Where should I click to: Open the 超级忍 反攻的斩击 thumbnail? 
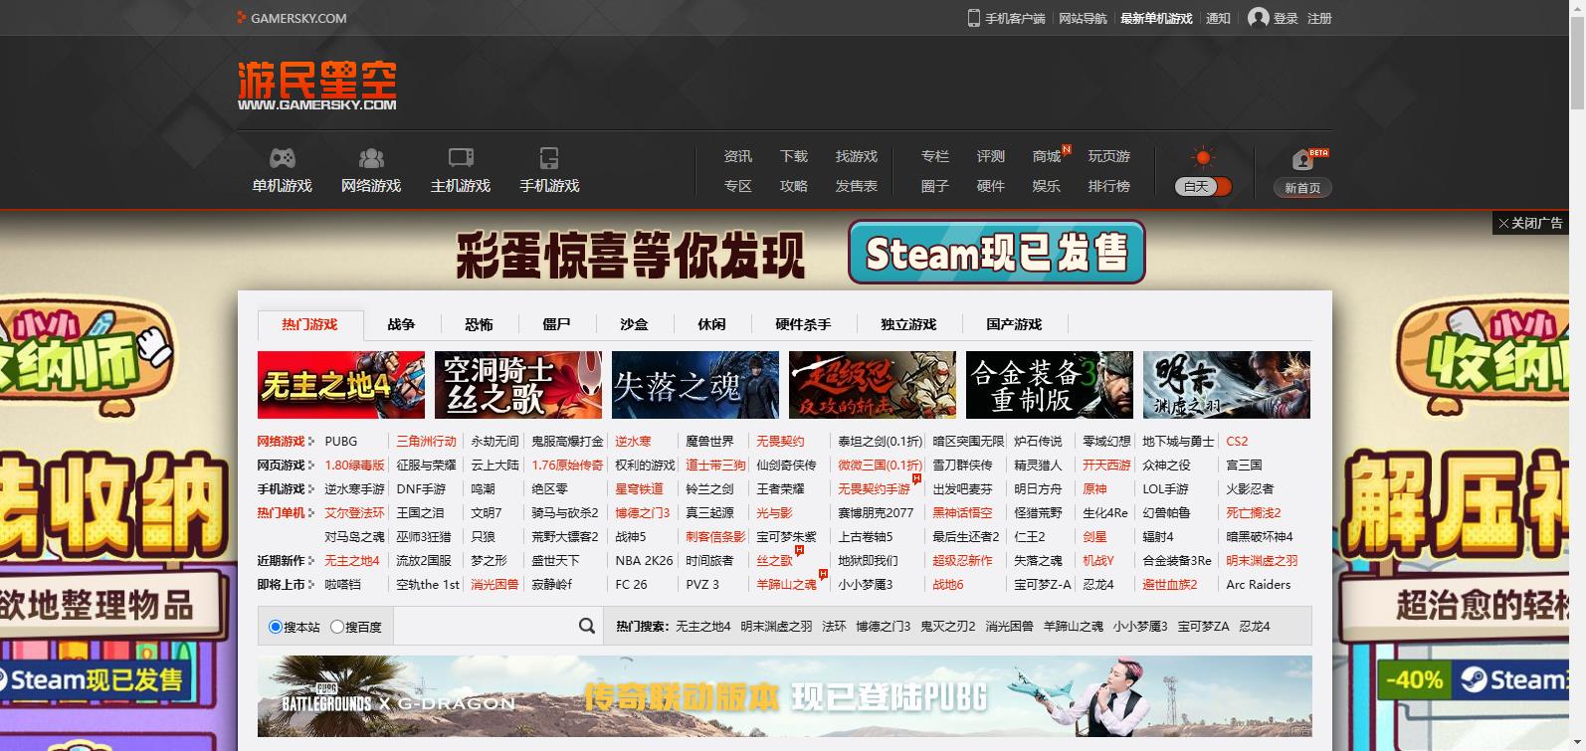pyautogui.click(x=873, y=385)
